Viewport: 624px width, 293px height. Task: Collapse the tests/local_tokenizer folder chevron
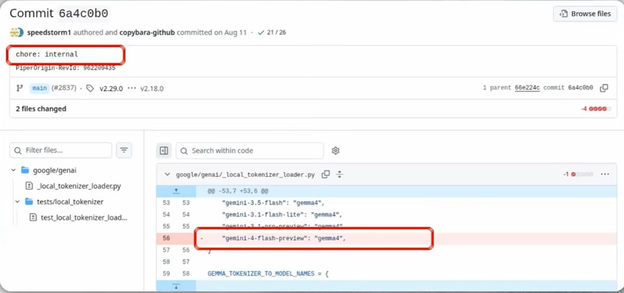pos(18,202)
